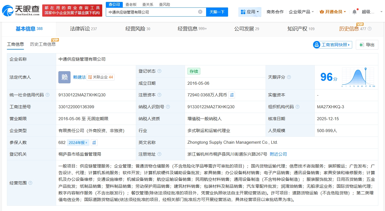
Task: Expand the 企业级产品 dropdown
Action: click(x=301, y=12)
